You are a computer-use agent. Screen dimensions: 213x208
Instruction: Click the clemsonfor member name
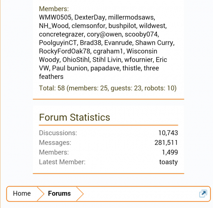pos(89,26)
